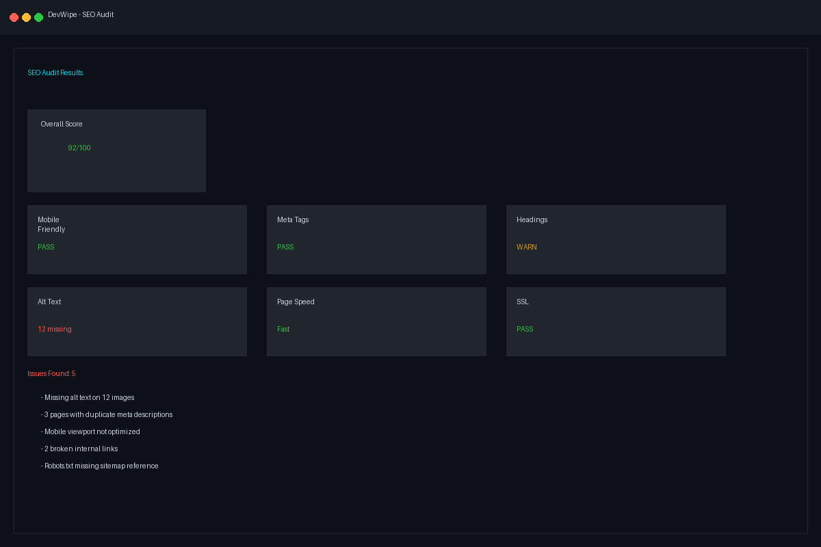Image resolution: width=821 pixels, height=547 pixels.
Task: Expand the broken internal links issue
Action: tap(80, 449)
